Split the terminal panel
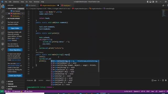 click(163, 80)
